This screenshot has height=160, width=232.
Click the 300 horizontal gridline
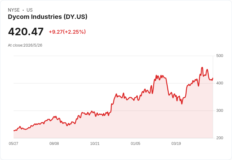pyautogui.click(x=113, y=111)
